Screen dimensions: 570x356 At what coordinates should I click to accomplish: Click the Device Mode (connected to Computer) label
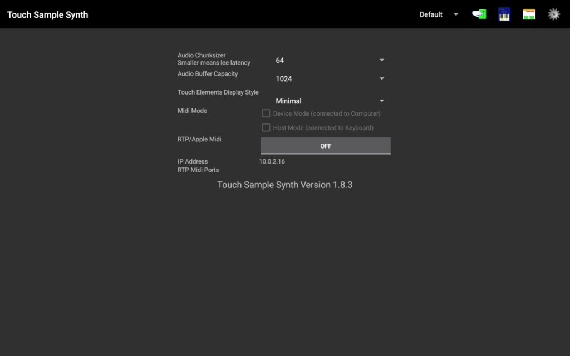point(327,113)
